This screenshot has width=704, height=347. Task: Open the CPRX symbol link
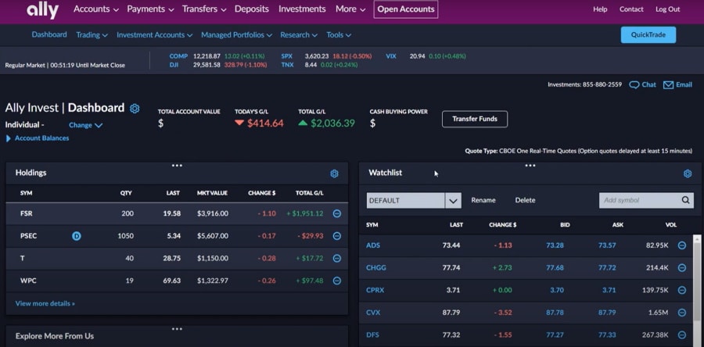click(x=375, y=291)
